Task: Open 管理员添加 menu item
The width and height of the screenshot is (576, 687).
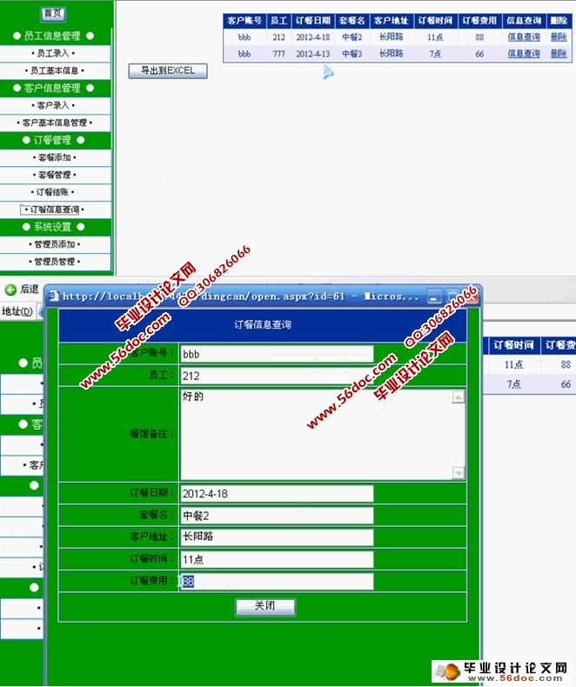Action: coord(54,244)
